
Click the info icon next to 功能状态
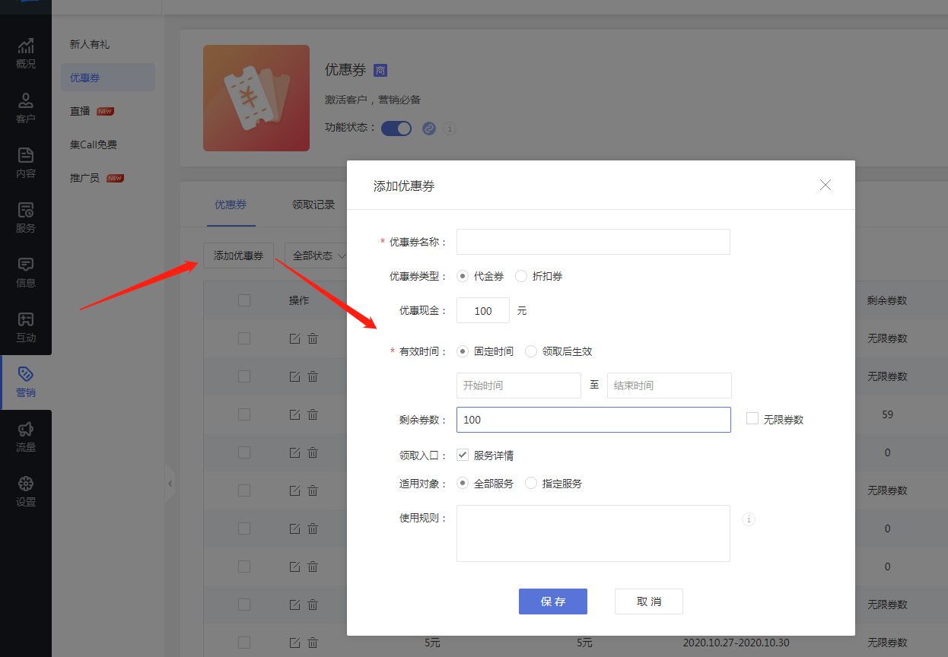point(450,129)
